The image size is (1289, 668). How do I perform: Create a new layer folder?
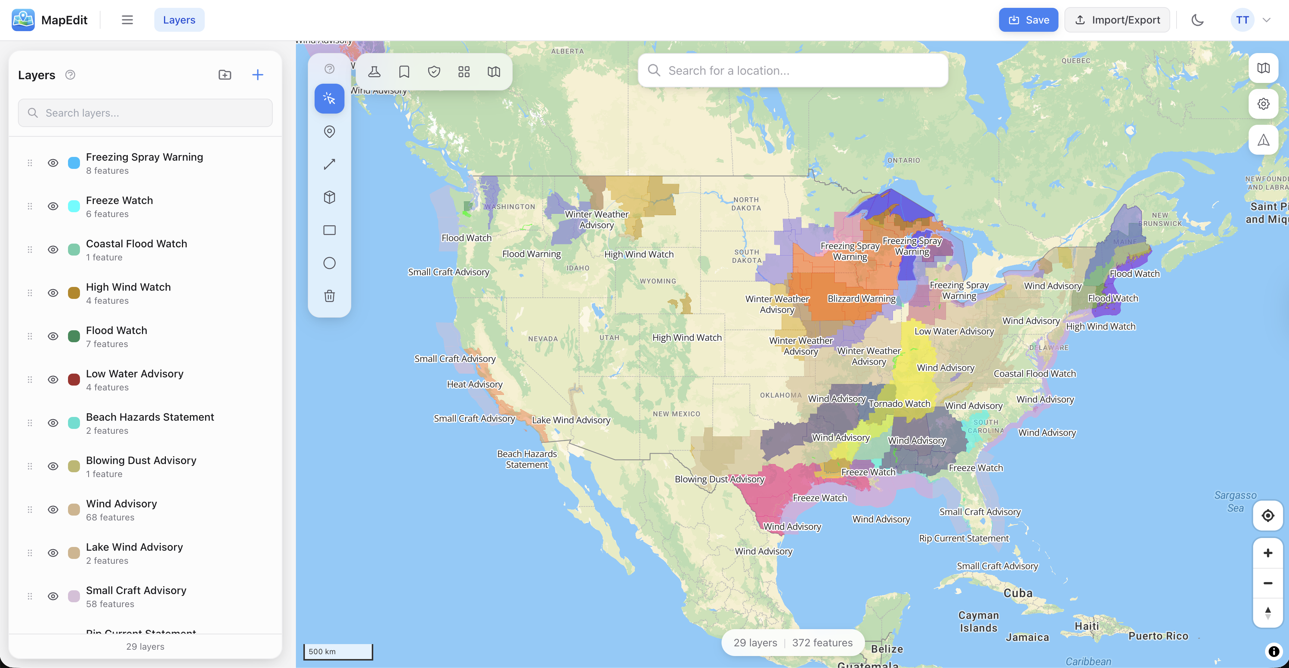[x=225, y=75]
